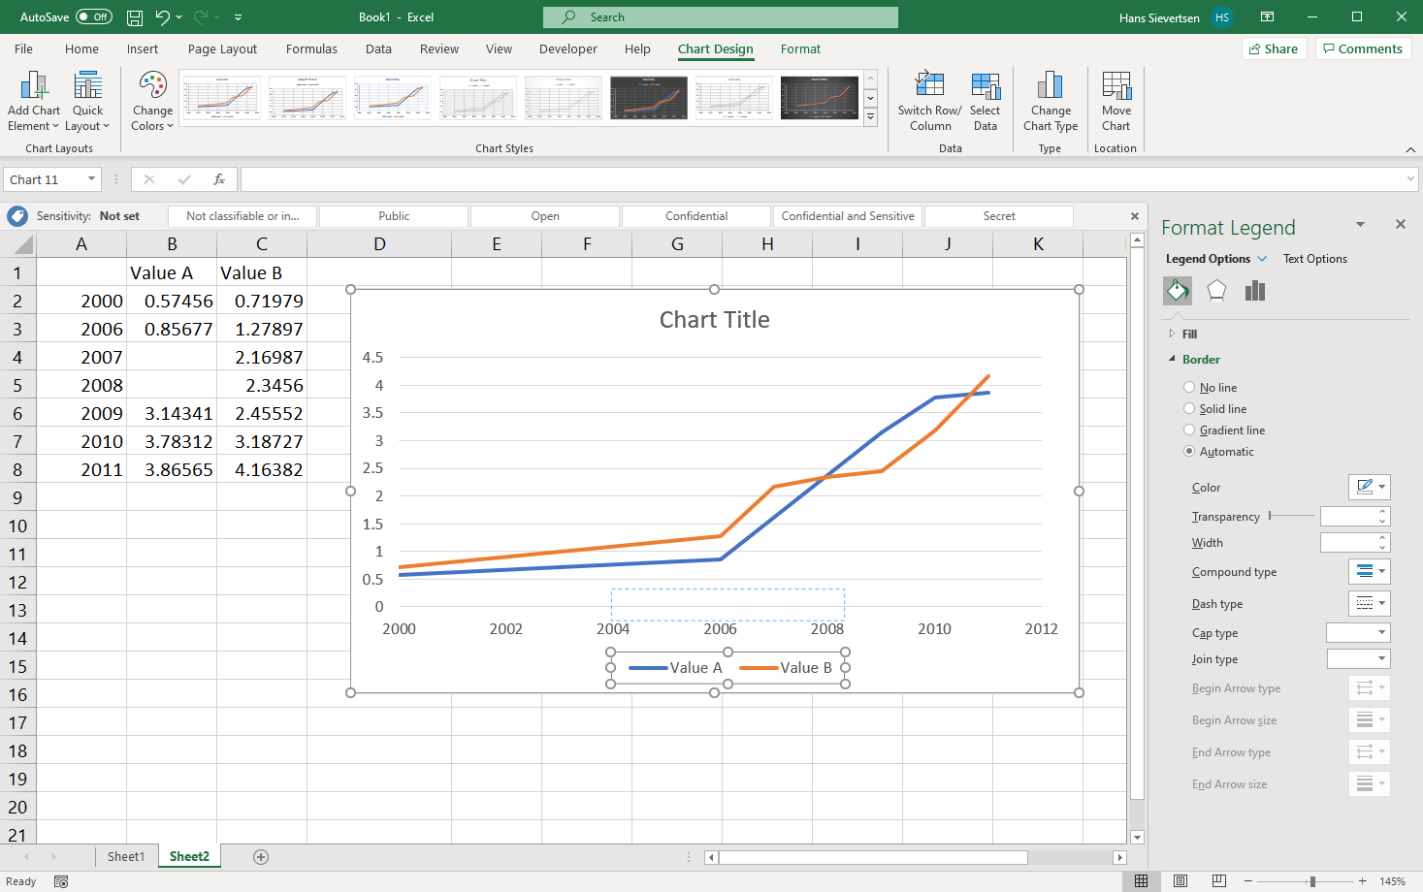Close the Format Legend pane

point(1401,224)
